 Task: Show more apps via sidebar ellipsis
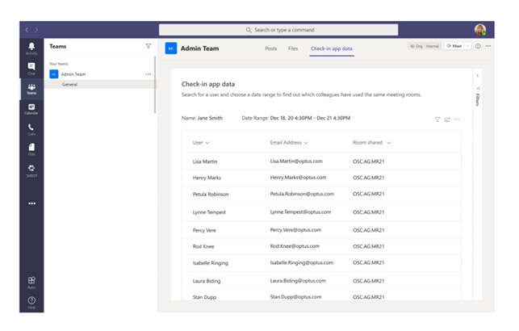(x=31, y=203)
